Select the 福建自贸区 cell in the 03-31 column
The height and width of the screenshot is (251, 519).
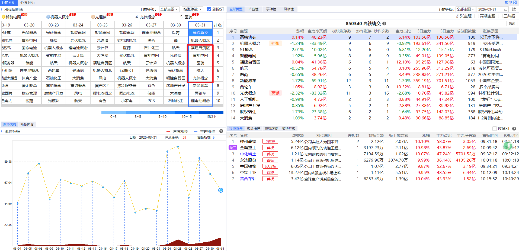[200, 48]
